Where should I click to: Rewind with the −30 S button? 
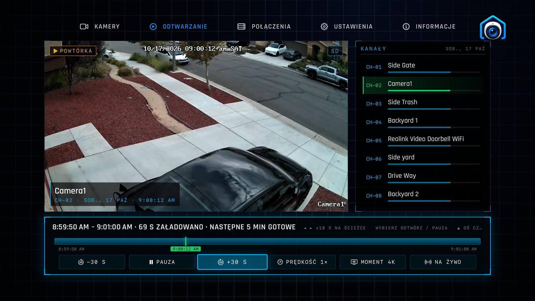(92, 262)
